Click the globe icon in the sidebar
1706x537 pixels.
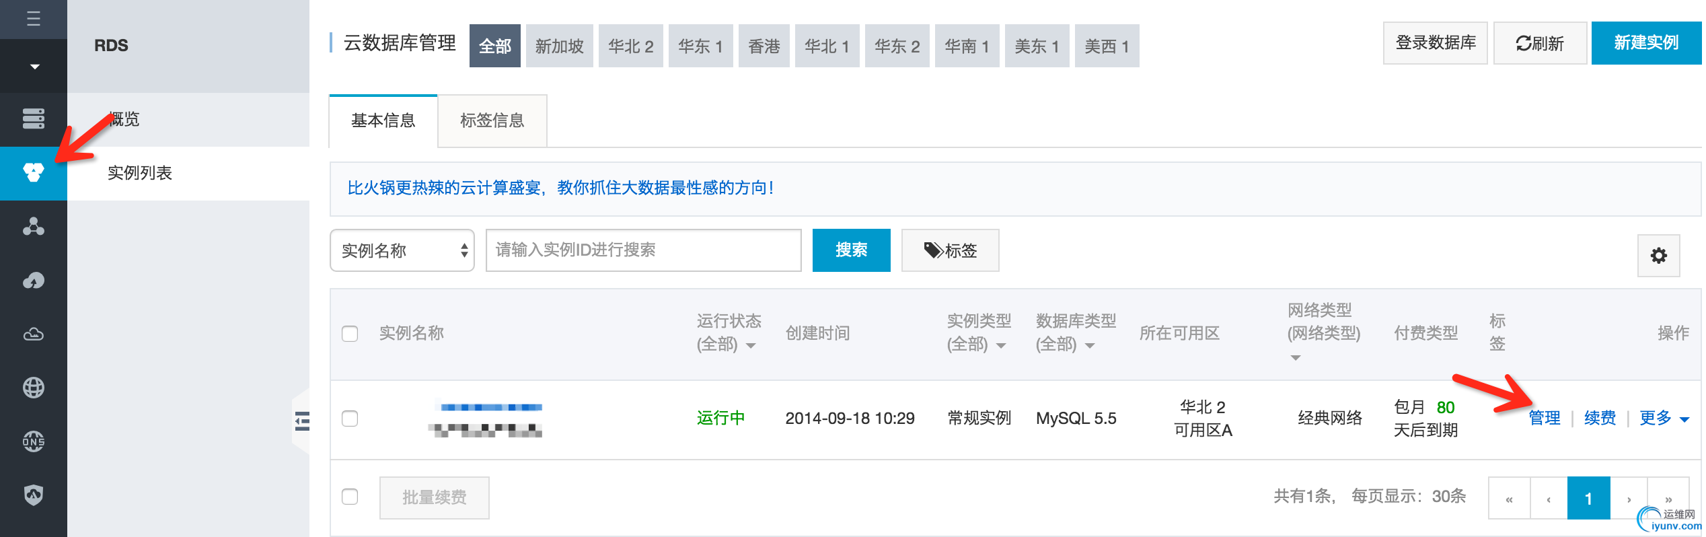(34, 388)
